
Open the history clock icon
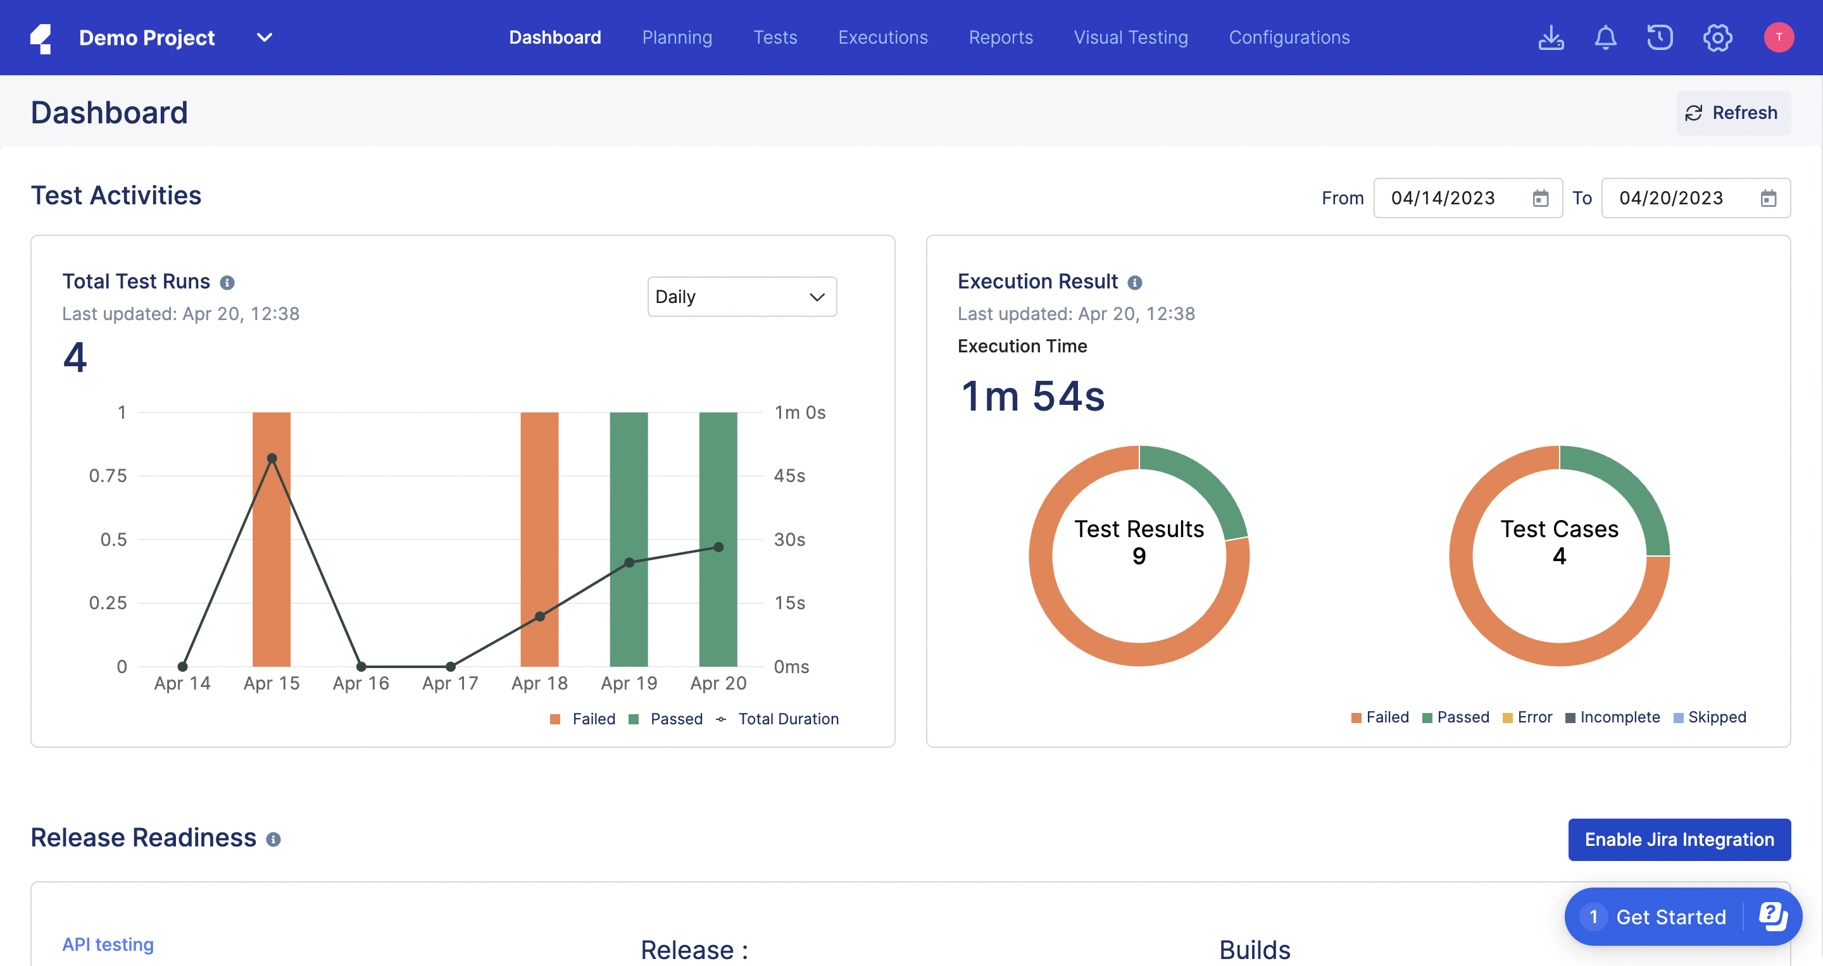point(1660,37)
